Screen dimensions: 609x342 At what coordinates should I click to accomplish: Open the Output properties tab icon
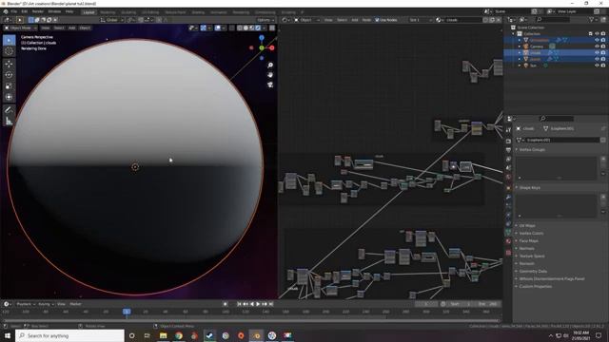point(508,150)
